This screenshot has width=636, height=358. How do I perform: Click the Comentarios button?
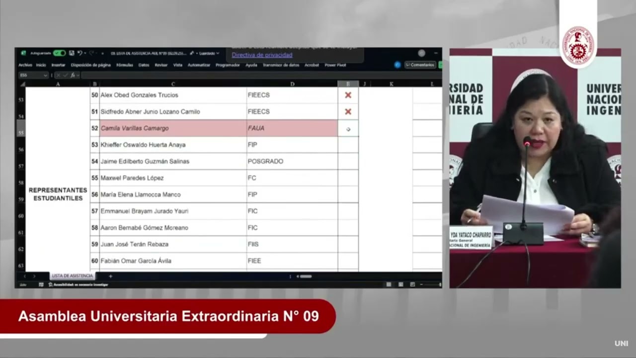coord(420,65)
